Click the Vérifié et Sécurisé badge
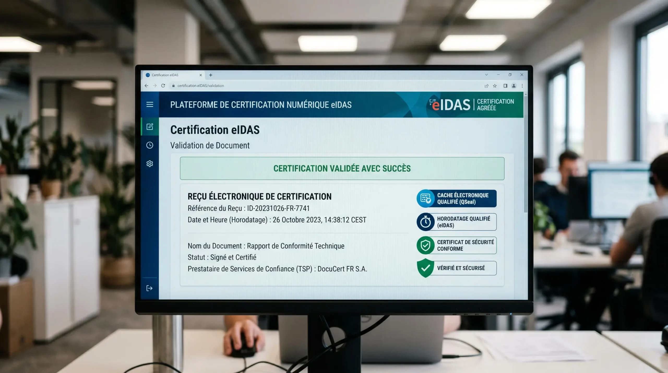 [457, 268]
